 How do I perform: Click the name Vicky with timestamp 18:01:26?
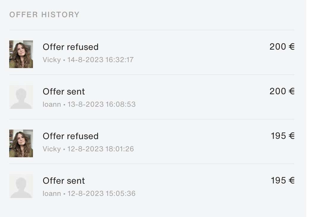52,149
